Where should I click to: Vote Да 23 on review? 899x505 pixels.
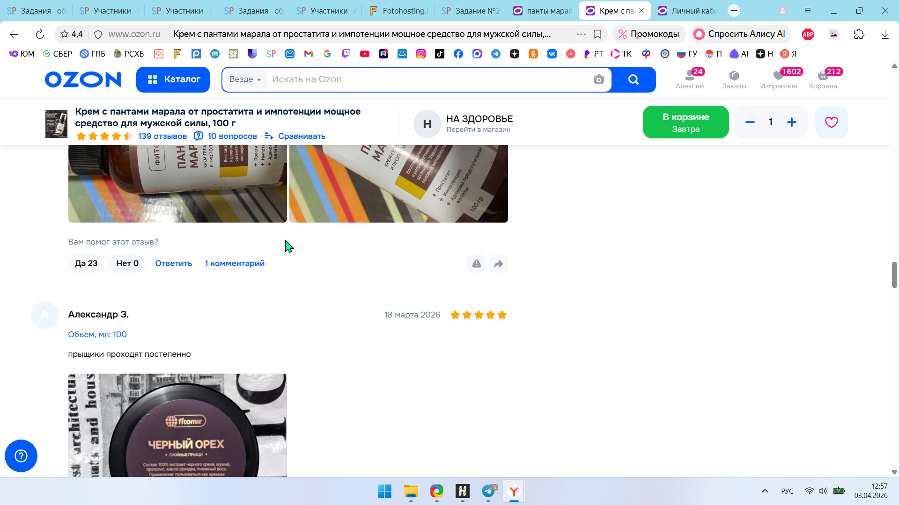86,263
